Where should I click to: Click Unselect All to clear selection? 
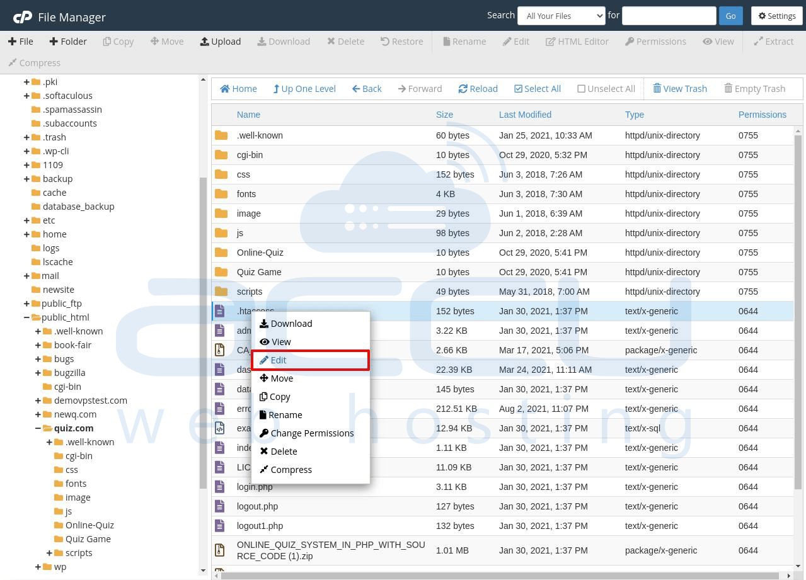point(606,88)
